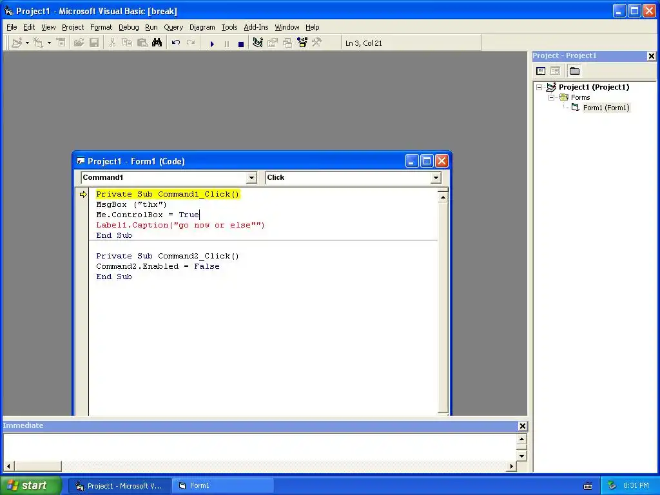The image size is (660, 495).
Task: Open the File menu
Action: pyautogui.click(x=12, y=27)
